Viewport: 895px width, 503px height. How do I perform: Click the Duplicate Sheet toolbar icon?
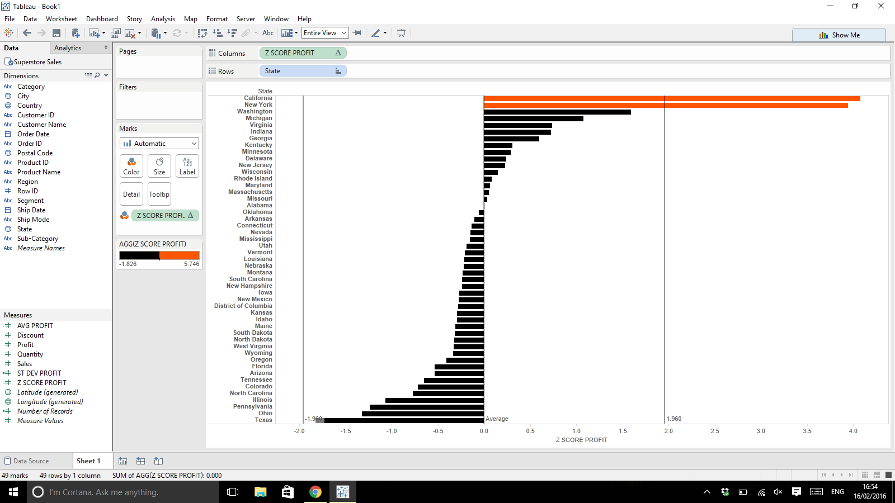click(x=116, y=33)
